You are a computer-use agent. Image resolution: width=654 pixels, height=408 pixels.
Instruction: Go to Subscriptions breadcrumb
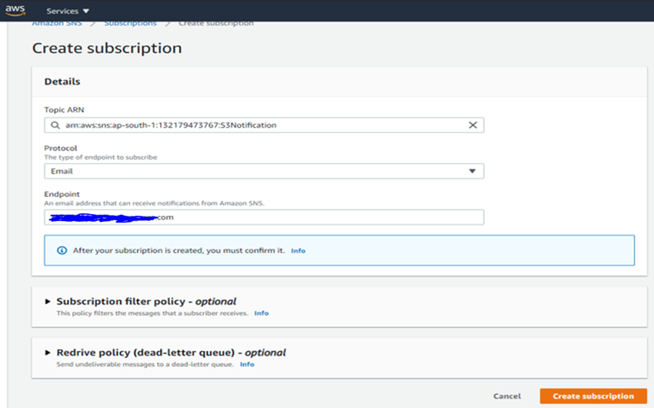(130, 23)
